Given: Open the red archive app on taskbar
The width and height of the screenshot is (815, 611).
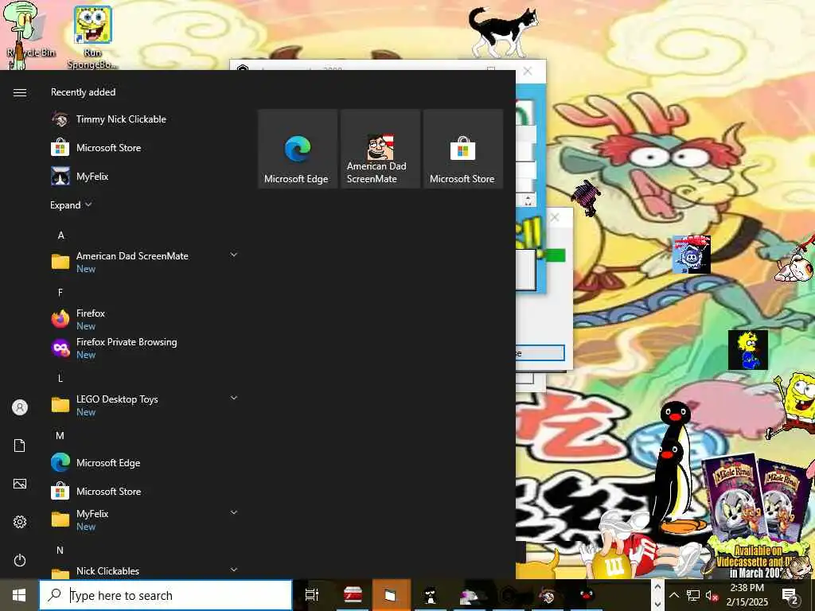Looking at the screenshot, I should [x=353, y=595].
